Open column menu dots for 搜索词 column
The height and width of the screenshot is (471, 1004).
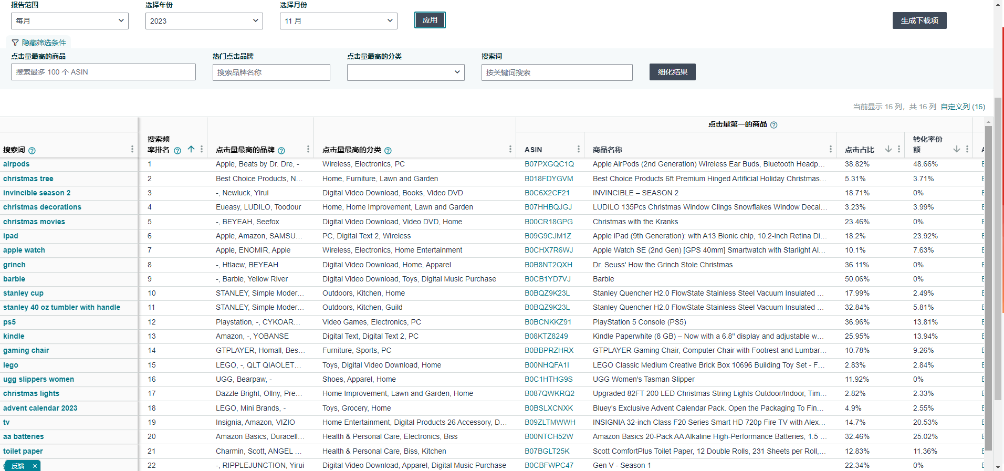pos(132,150)
